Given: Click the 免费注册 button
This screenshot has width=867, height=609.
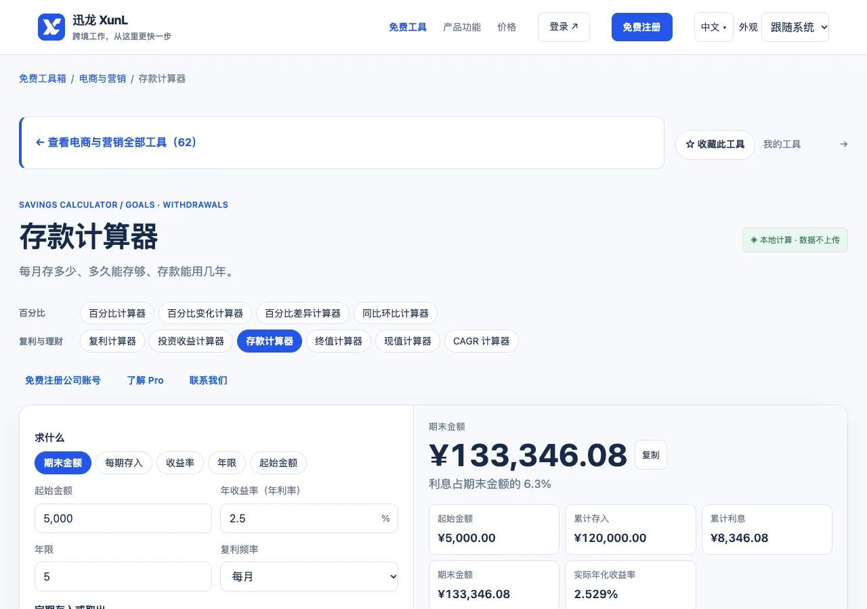Looking at the screenshot, I should (x=642, y=27).
